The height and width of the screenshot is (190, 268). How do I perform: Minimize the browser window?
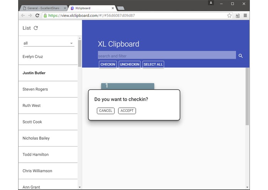221,4
